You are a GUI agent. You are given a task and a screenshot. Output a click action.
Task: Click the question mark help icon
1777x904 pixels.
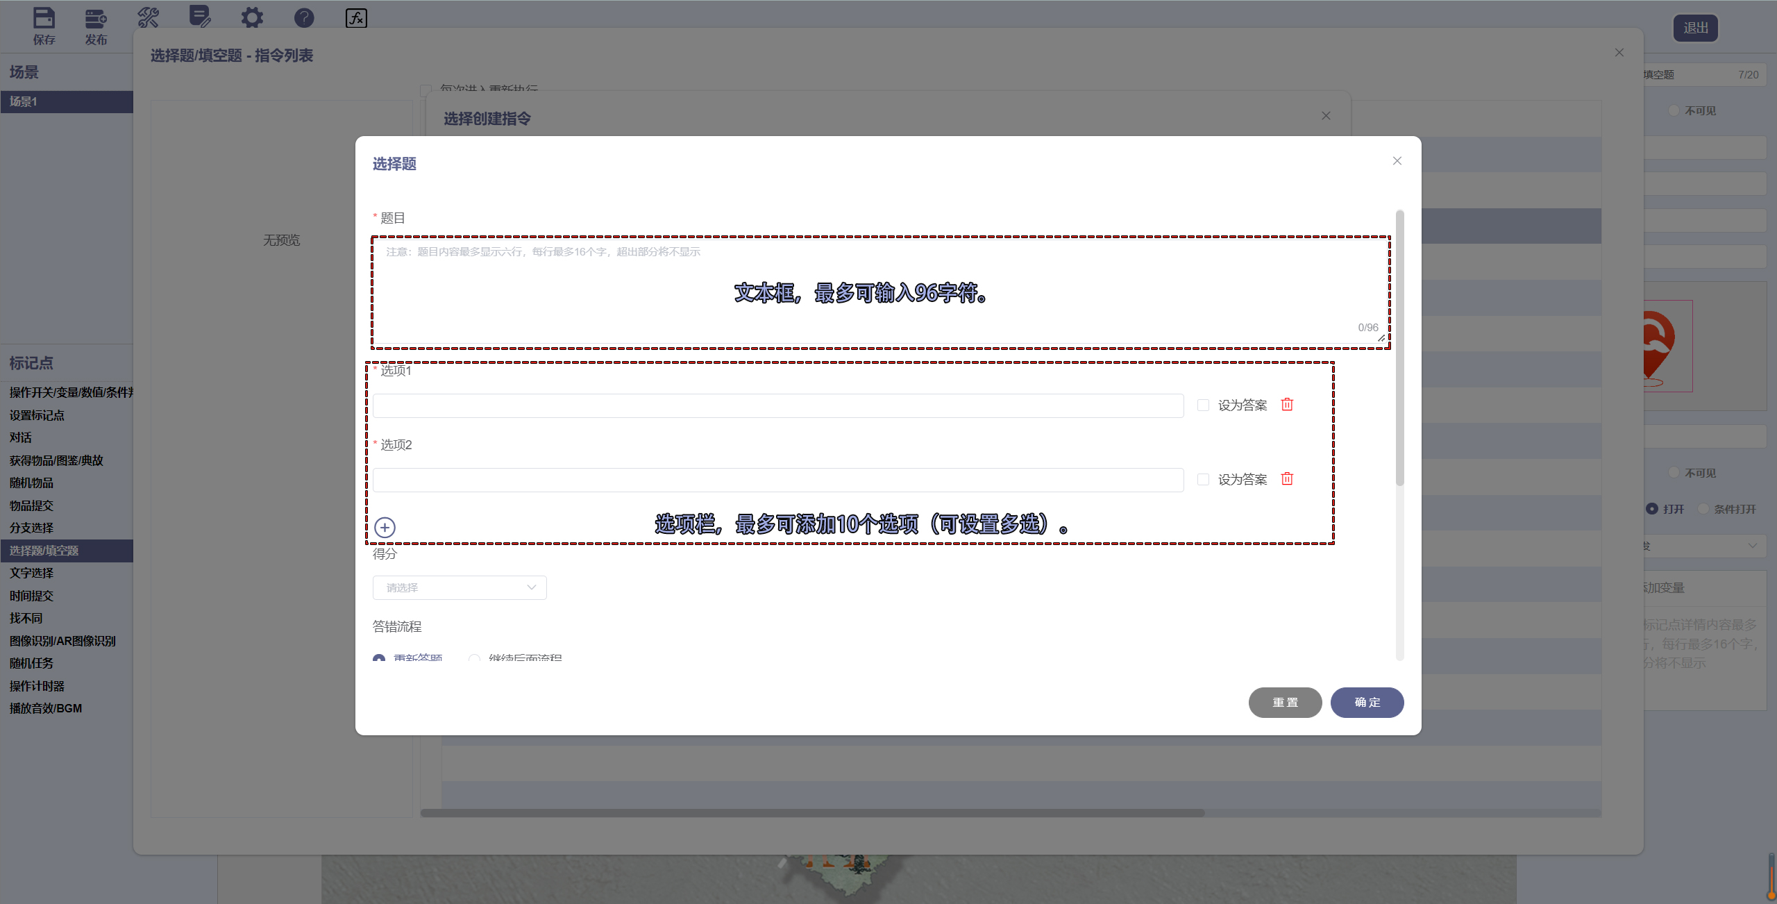click(304, 18)
